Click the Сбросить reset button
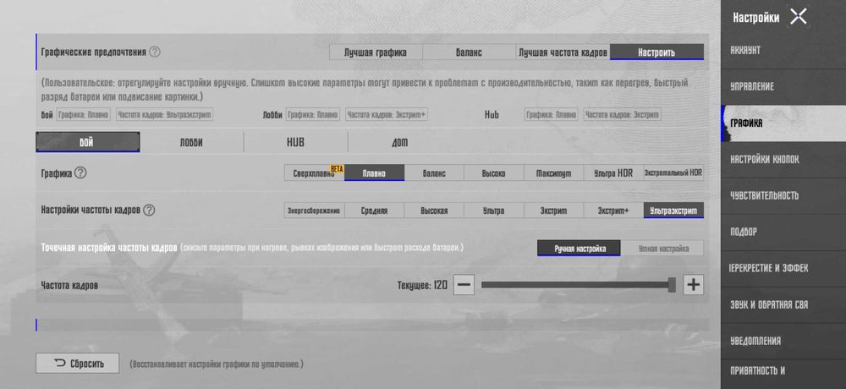The image size is (846, 389). coord(78,363)
